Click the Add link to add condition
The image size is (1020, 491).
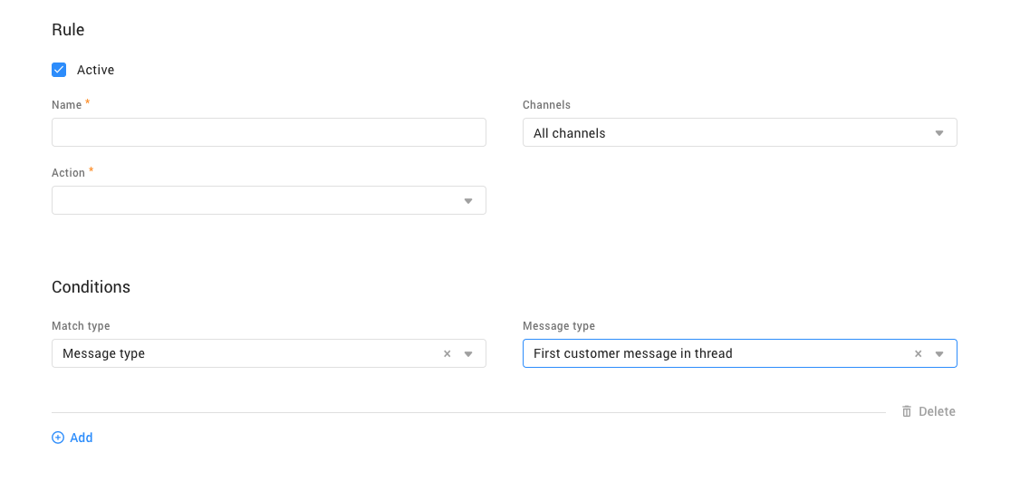click(82, 438)
